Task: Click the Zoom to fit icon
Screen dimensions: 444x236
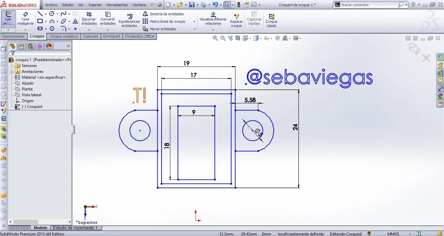Action: pos(215,38)
